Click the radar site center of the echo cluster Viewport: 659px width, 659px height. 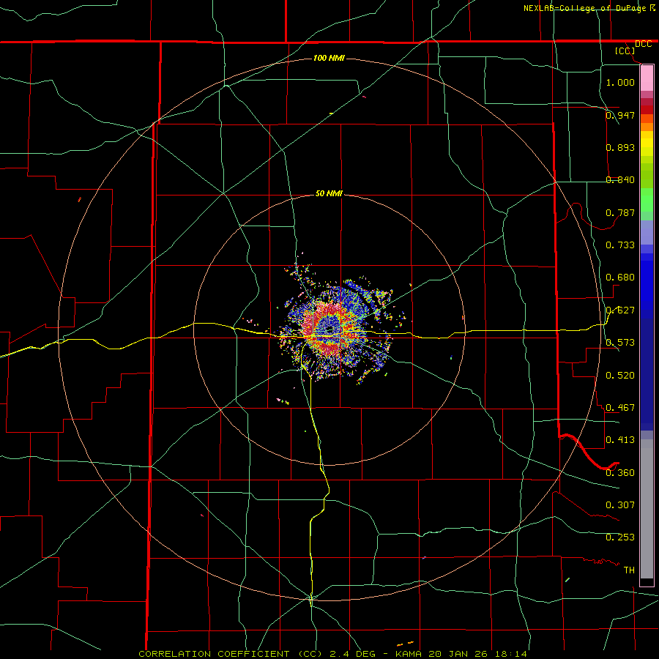(330, 329)
